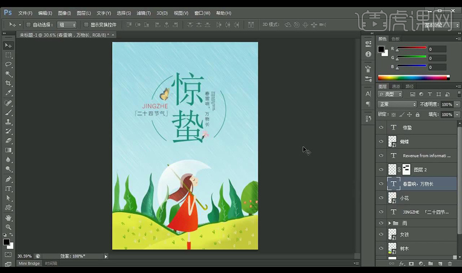This screenshot has height=273, width=462.
Task: Click the zoom percentage field 30.59%
Action: click(25, 256)
